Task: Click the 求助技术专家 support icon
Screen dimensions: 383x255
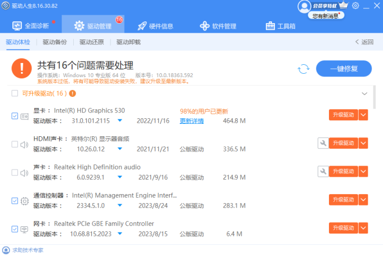Action: (x=6, y=250)
